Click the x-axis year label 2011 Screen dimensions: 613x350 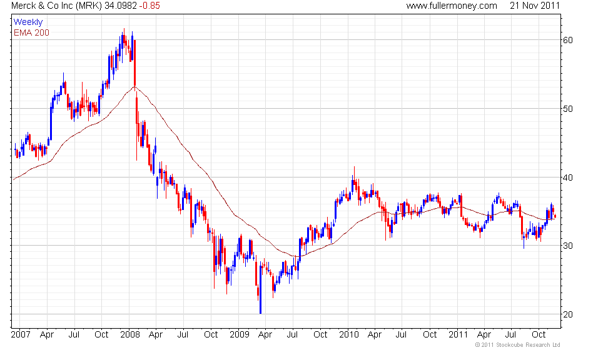[x=458, y=335]
